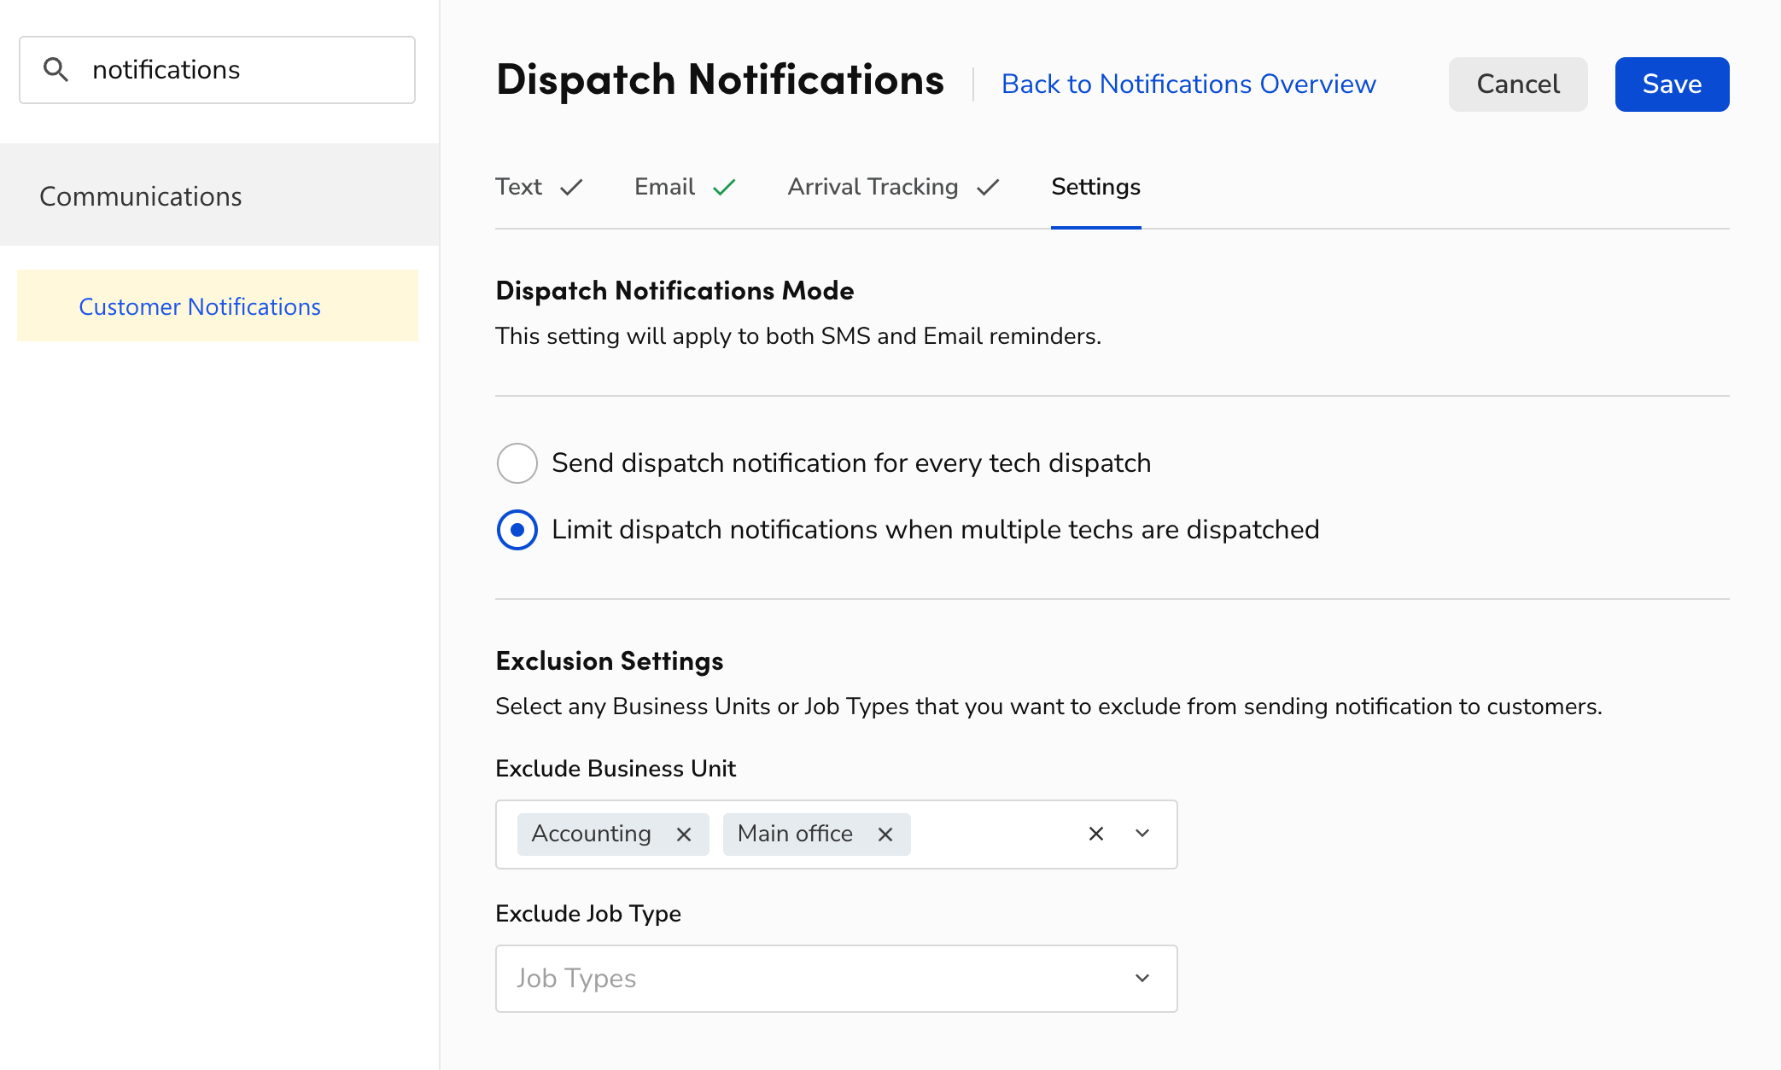Cancel the current changes
Viewport: 1781px width, 1070px height.
coord(1517,84)
